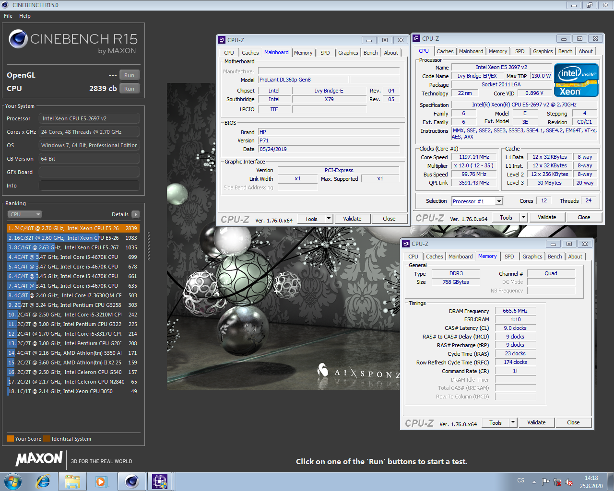This screenshot has height=491, width=614.
Task: Click Tools button in Mainboard window
Action: click(311, 219)
